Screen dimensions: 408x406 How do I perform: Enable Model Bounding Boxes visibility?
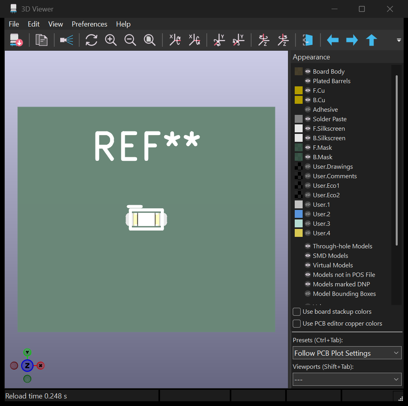(307, 294)
